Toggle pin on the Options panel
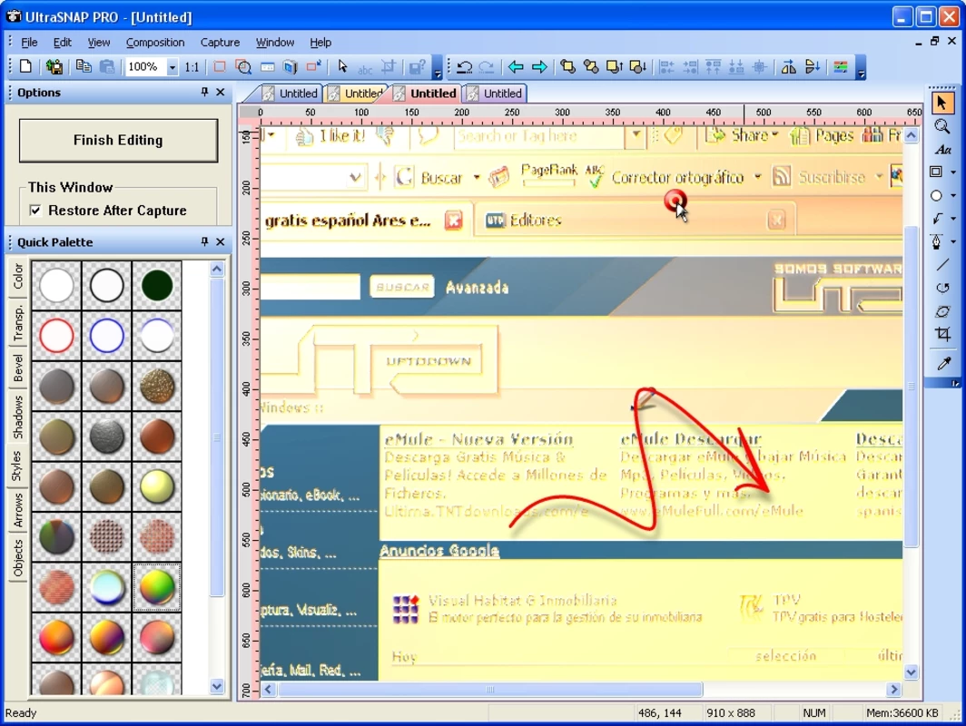The height and width of the screenshot is (726, 966). coord(204,92)
